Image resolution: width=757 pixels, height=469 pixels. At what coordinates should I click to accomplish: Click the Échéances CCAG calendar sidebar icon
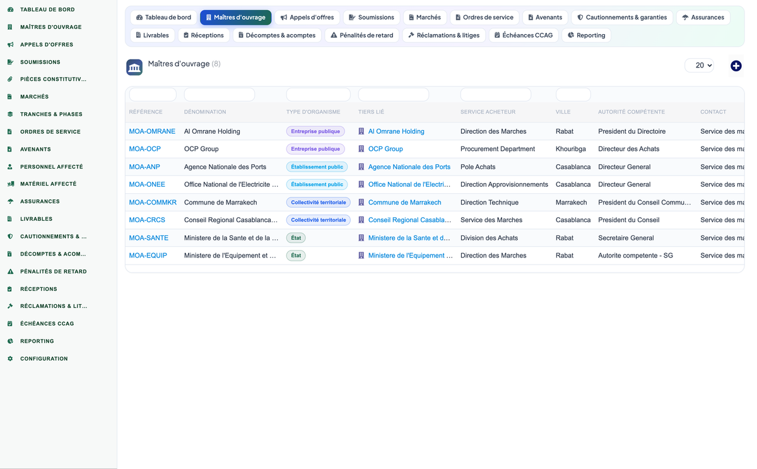point(10,324)
